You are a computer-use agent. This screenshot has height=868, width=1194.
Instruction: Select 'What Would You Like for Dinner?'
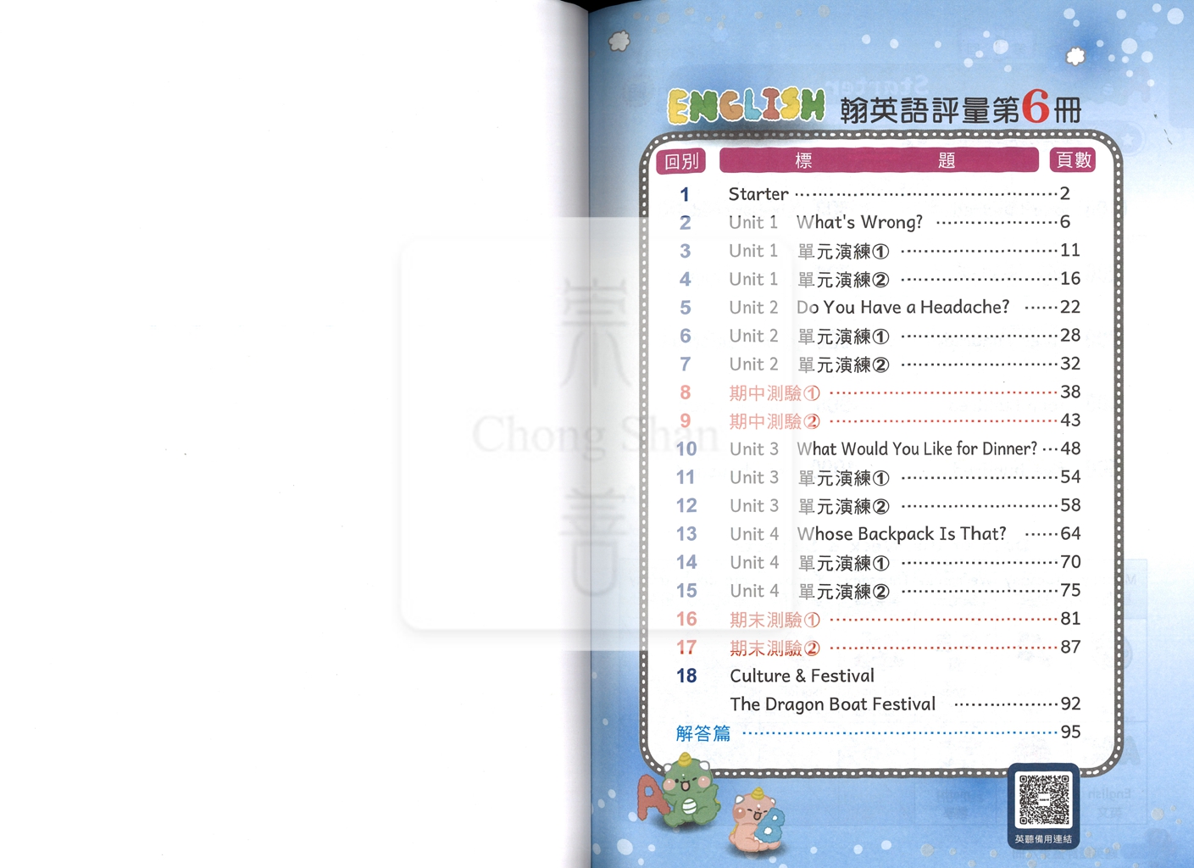[877, 448]
